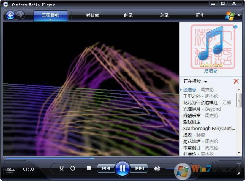Skip to previous track
The width and height of the screenshot is (245, 181).
(x=106, y=168)
